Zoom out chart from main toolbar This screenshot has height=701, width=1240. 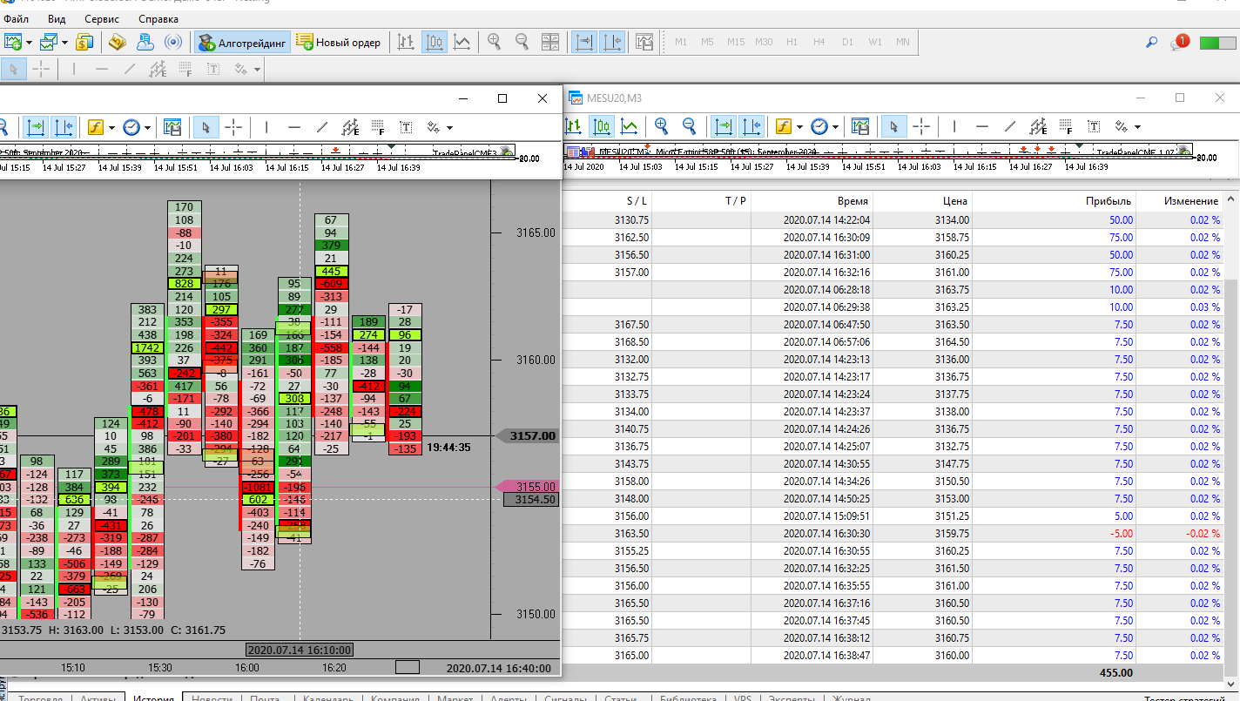click(x=522, y=42)
